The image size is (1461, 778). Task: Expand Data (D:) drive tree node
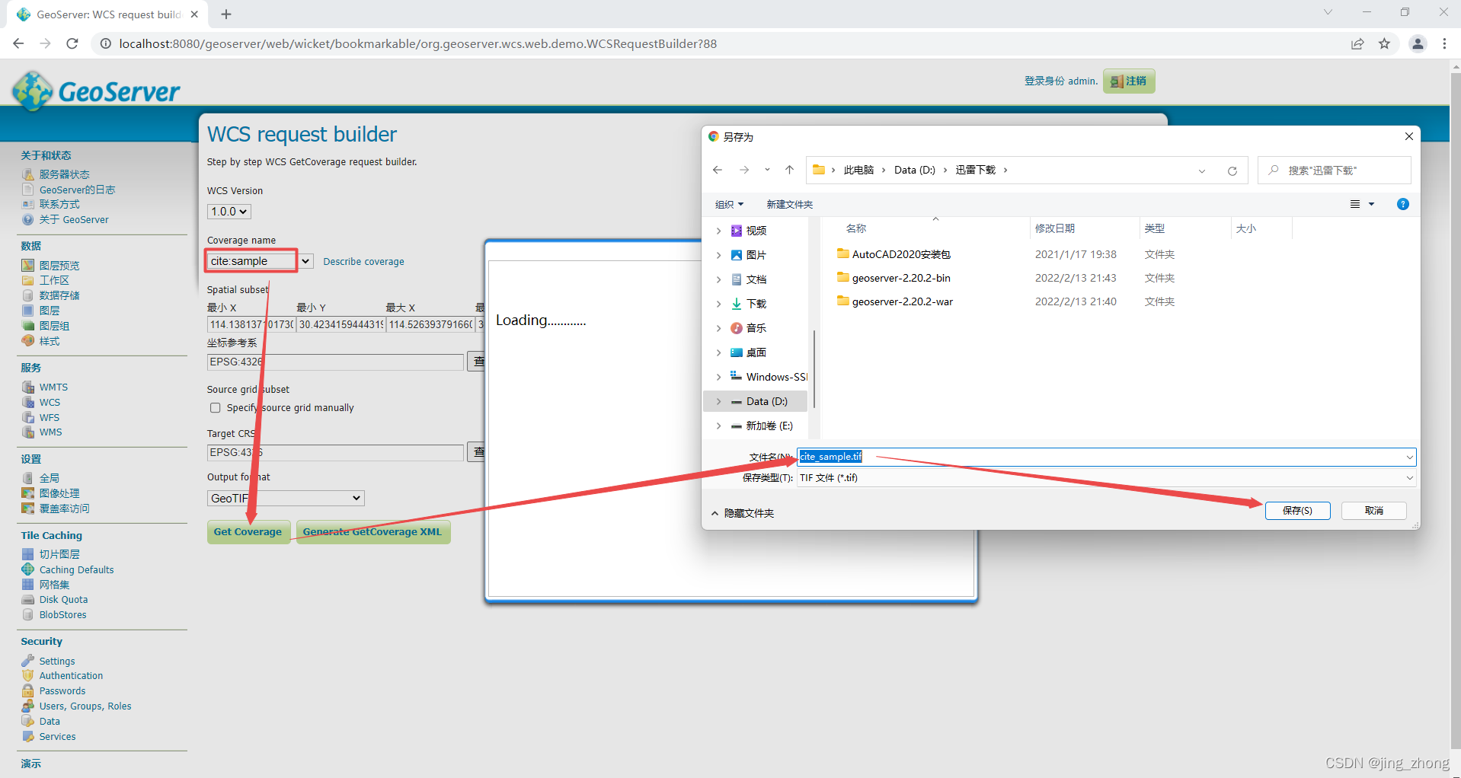[x=718, y=401]
